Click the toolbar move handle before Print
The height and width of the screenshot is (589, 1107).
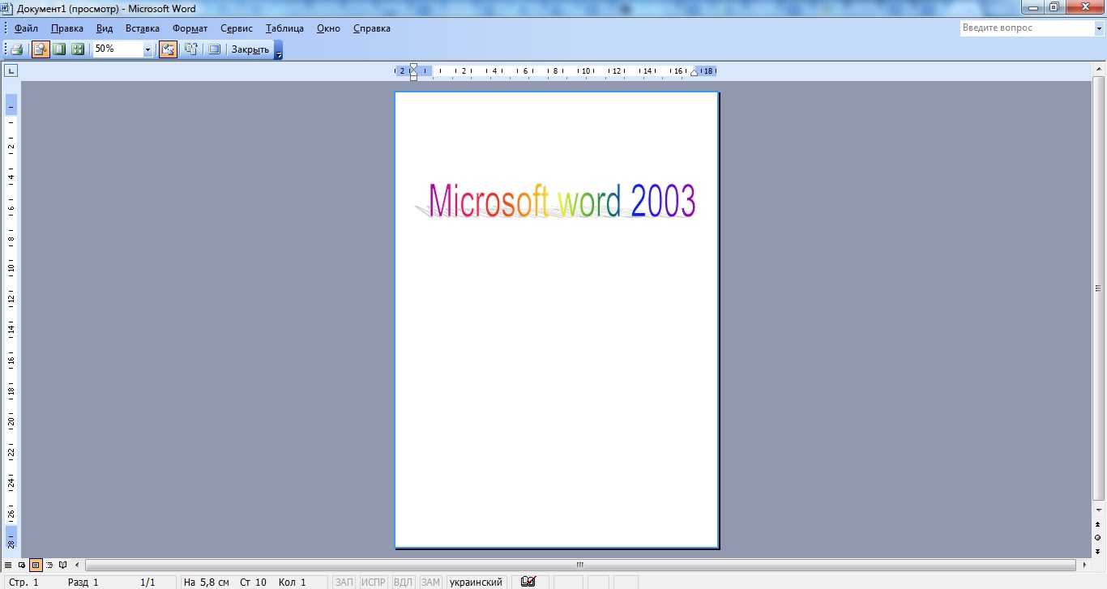pyautogui.click(x=6, y=49)
